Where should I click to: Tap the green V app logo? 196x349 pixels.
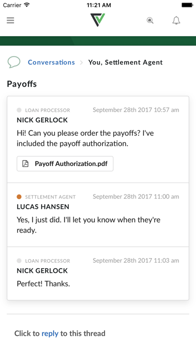tap(97, 20)
